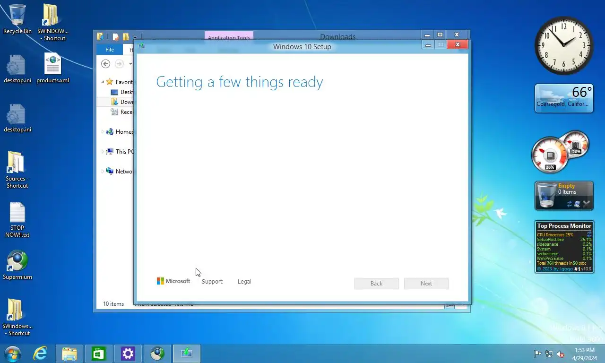Click the CPU meter gadget dial

pos(549,155)
